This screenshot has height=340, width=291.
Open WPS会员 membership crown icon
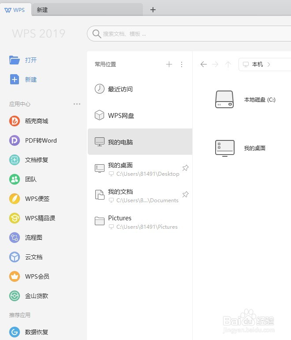(x=15, y=276)
